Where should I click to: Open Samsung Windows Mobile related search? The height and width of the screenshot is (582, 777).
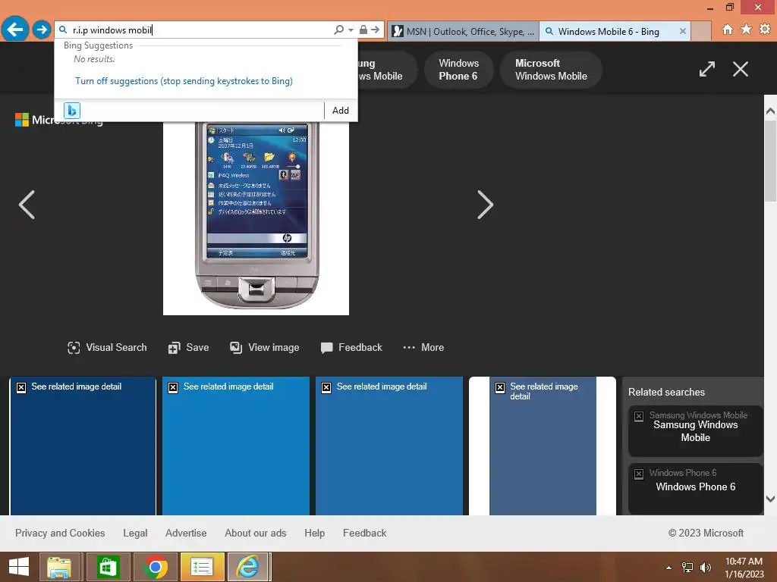(695, 431)
